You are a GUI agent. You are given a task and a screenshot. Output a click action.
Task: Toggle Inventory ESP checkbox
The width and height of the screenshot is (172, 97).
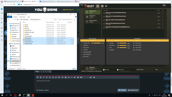point(82,52)
